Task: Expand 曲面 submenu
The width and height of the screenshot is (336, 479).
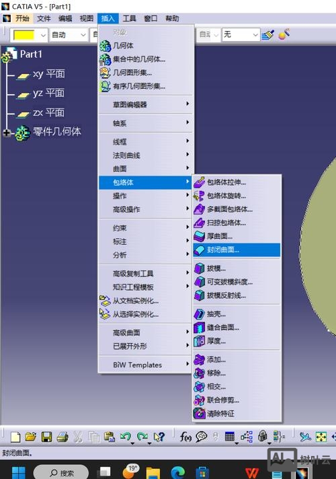Action: click(146, 169)
